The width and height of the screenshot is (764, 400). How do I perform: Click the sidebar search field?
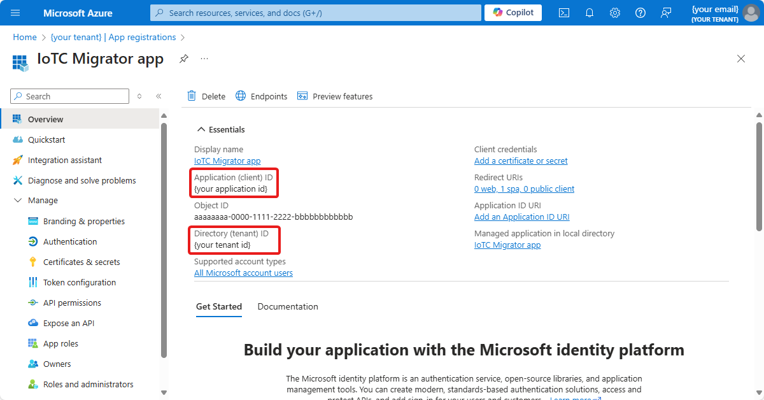69,96
